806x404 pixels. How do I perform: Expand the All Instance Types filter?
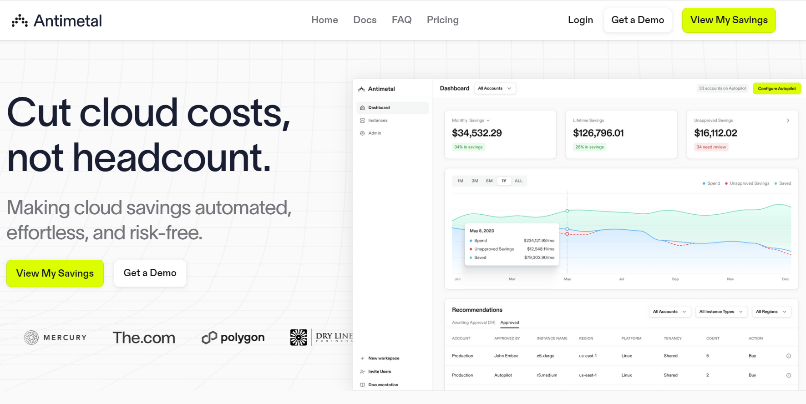pyautogui.click(x=721, y=312)
